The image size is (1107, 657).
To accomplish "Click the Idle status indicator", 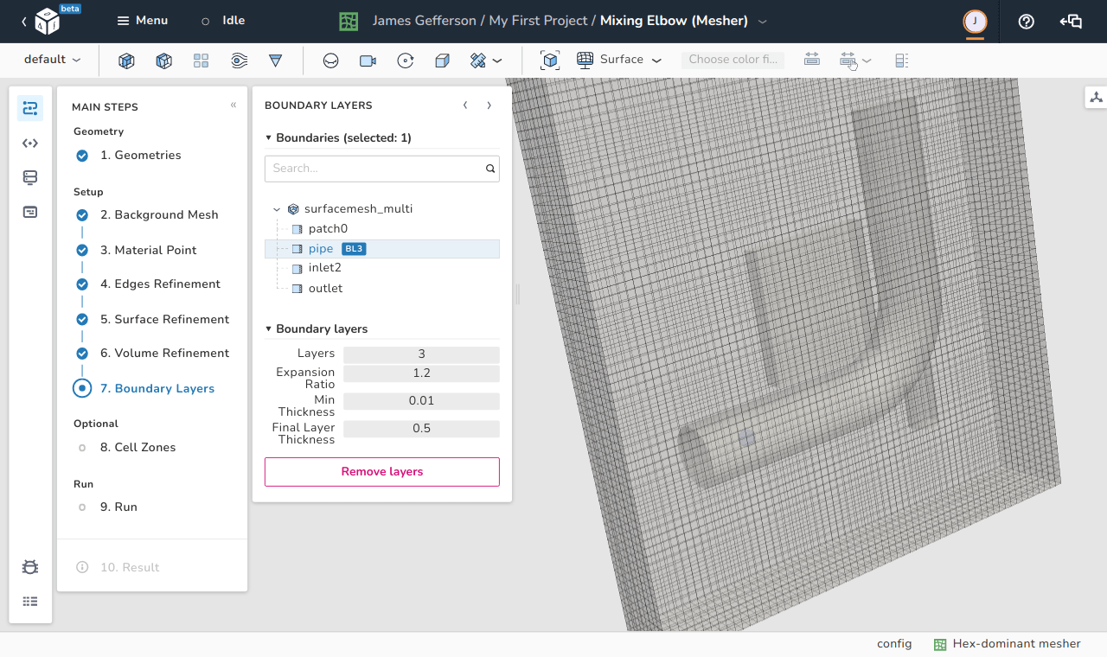I will pyautogui.click(x=223, y=21).
